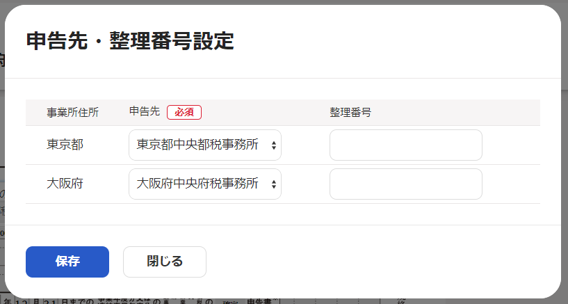Click the 申告先 column header
Viewport: 568px width, 304px height.
[x=145, y=111]
